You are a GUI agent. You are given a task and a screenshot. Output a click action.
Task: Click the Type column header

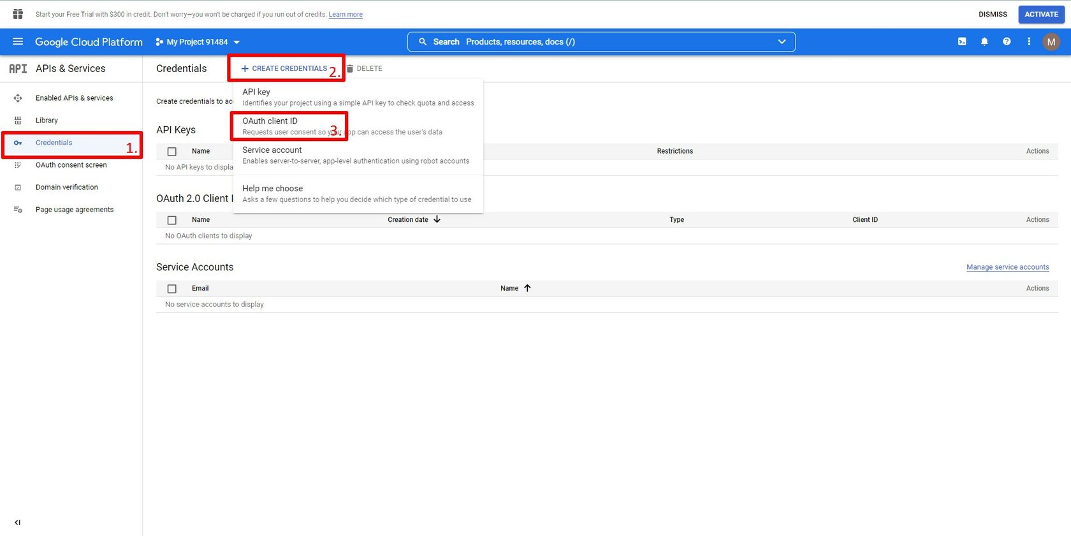[x=676, y=220]
